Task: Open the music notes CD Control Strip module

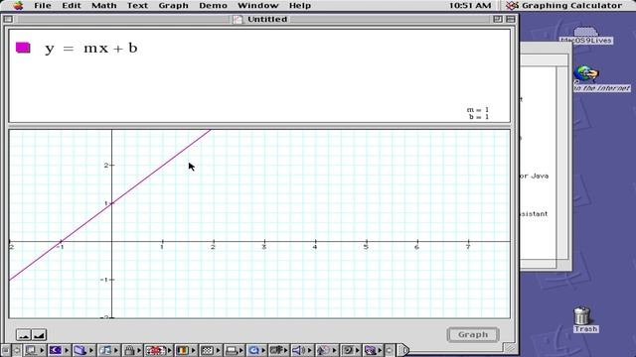Action: (108, 350)
